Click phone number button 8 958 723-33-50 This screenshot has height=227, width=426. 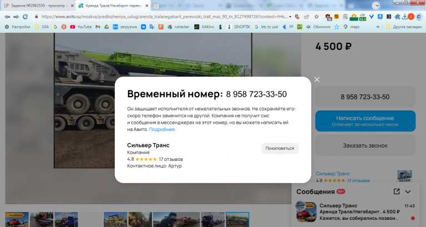pyautogui.click(x=365, y=97)
